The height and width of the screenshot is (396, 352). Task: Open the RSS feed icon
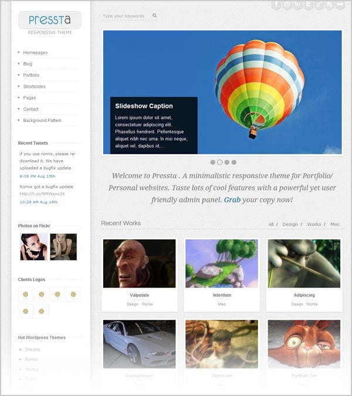point(330,5)
